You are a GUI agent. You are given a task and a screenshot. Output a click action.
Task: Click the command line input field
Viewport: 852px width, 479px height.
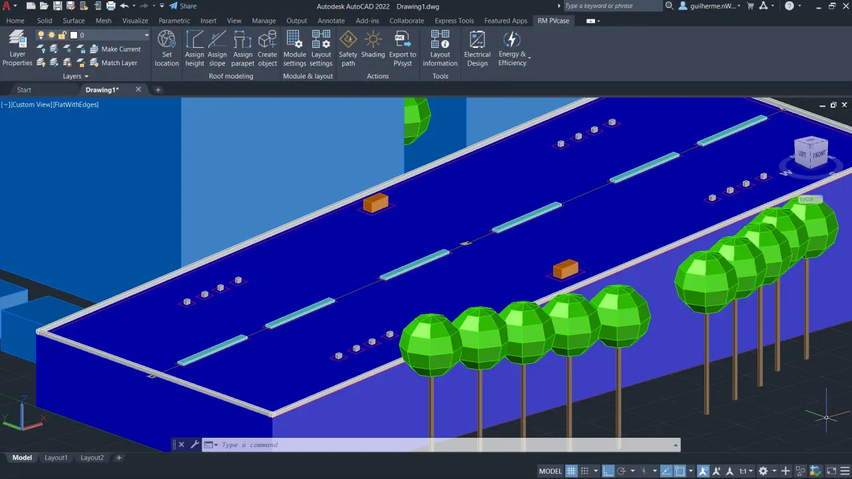tap(439, 445)
